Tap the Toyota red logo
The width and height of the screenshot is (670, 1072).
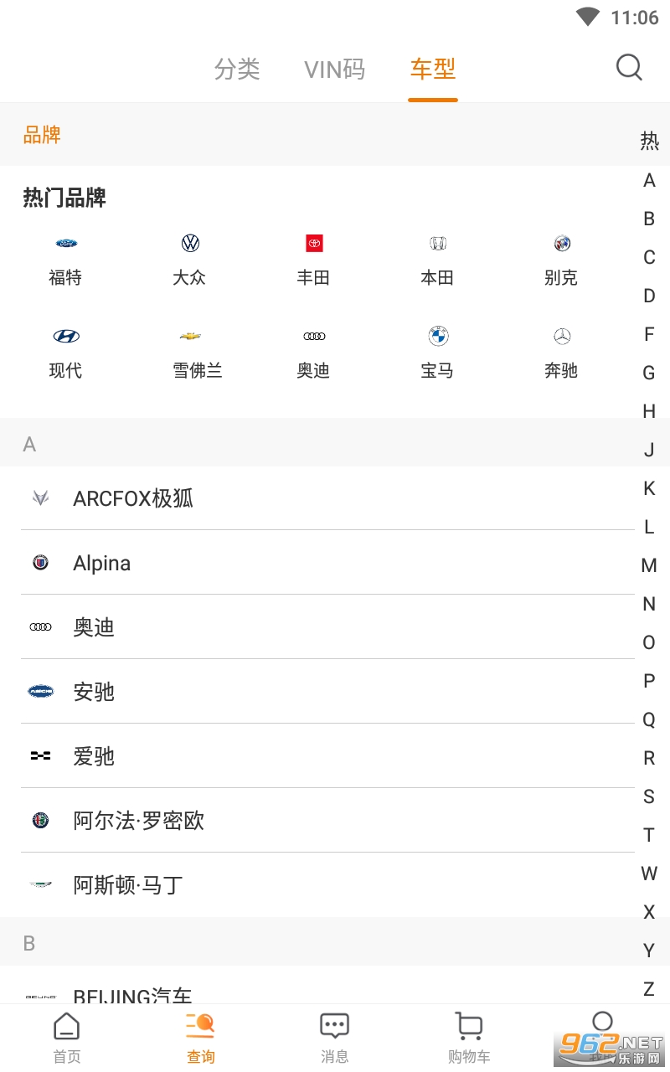(314, 244)
